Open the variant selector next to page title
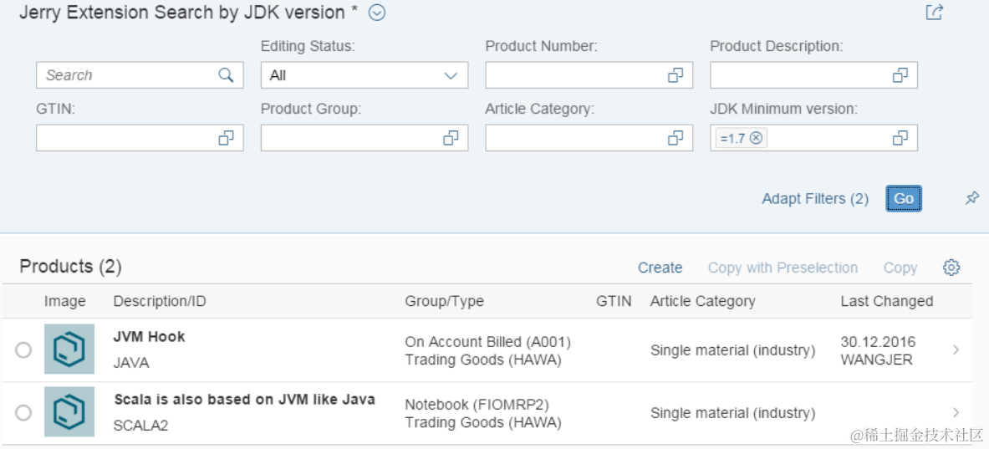The width and height of the screenshot is (989, 449). pyautogui.click(x=377, y=13)
